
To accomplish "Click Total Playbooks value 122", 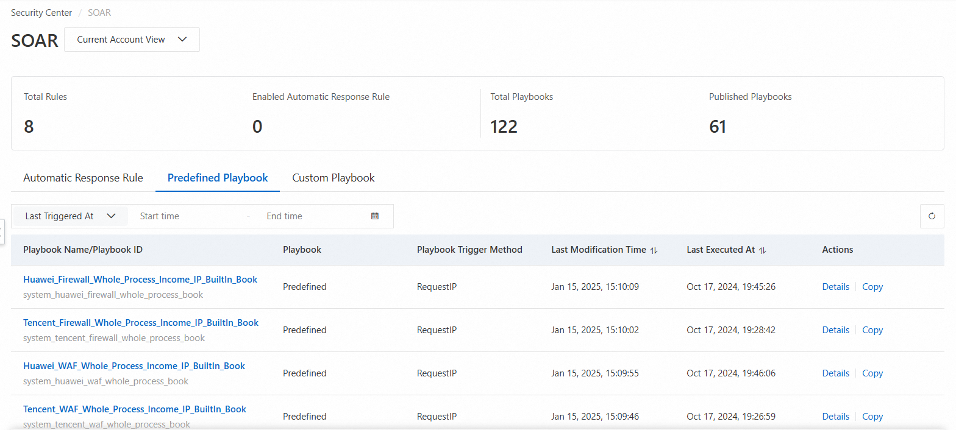I will (x=504, y=127).
